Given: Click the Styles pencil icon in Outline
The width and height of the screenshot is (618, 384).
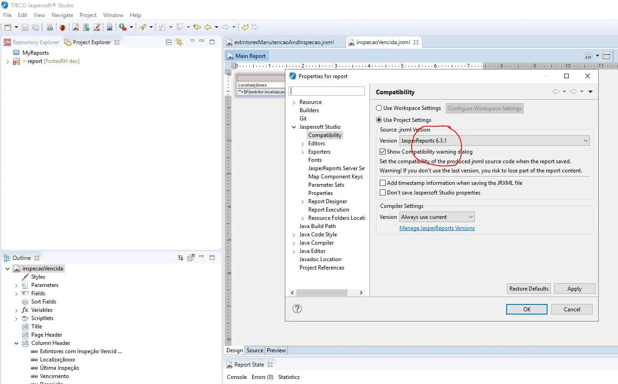Looking at the screenshot, I should coord(25,277).
